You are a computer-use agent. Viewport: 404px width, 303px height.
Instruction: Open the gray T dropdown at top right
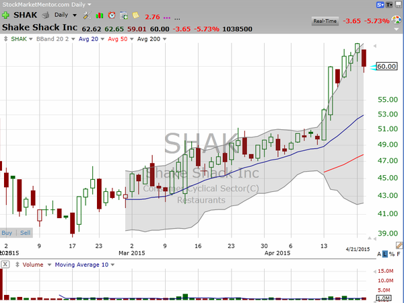click(389, 5)
